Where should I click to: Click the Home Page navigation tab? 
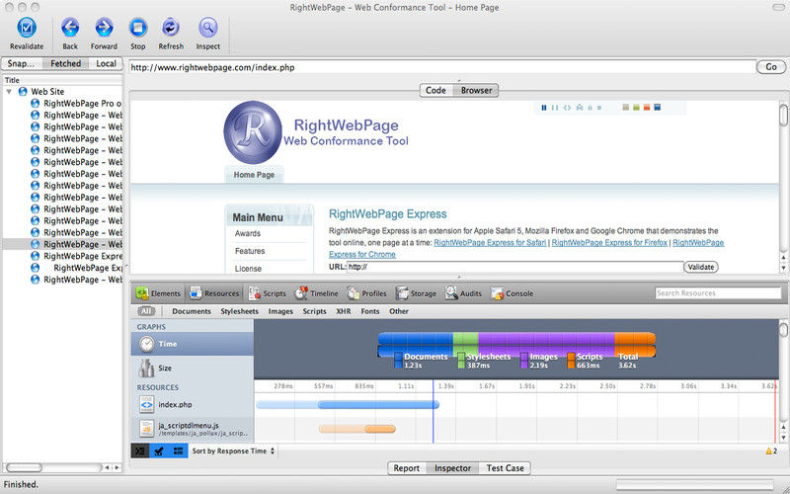click(x=254, y=175)
